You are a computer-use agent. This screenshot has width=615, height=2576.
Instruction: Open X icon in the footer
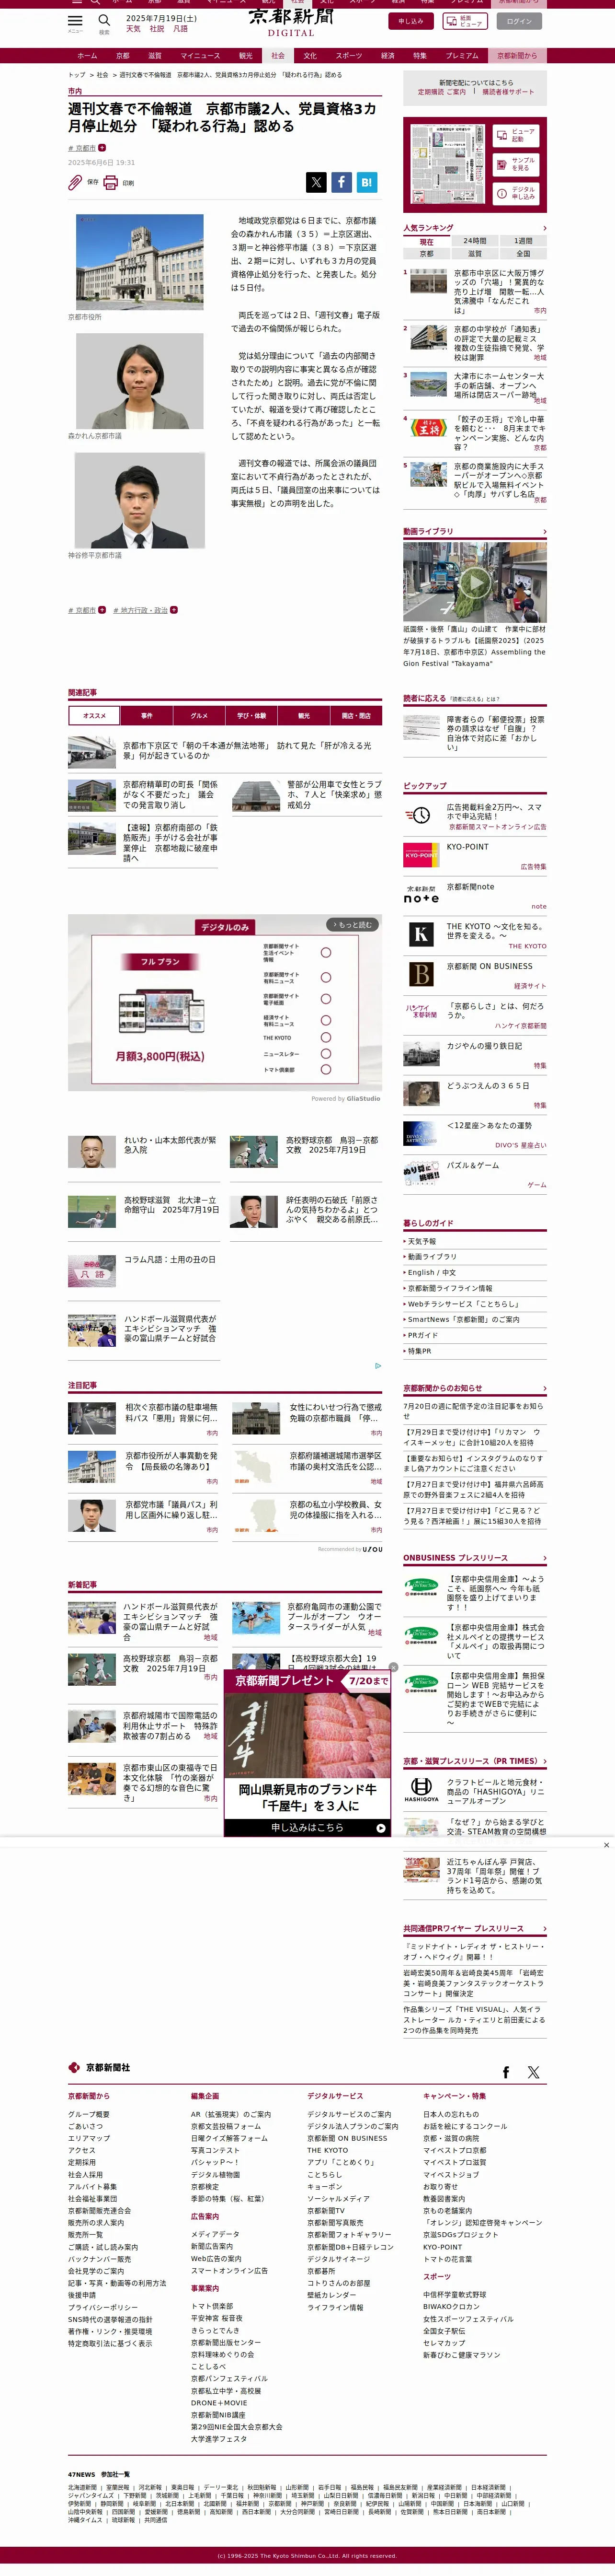click(x=533, y=2072)
